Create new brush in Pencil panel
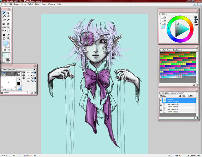 [31, 93]
